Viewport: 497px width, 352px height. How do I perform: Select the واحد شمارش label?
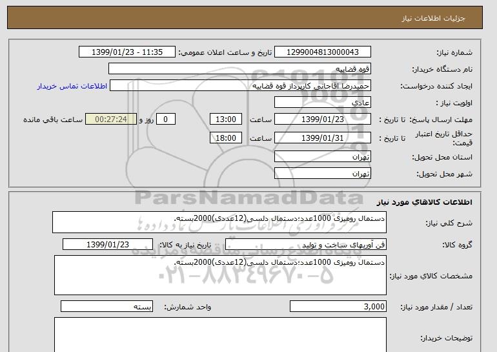(188, 307)
